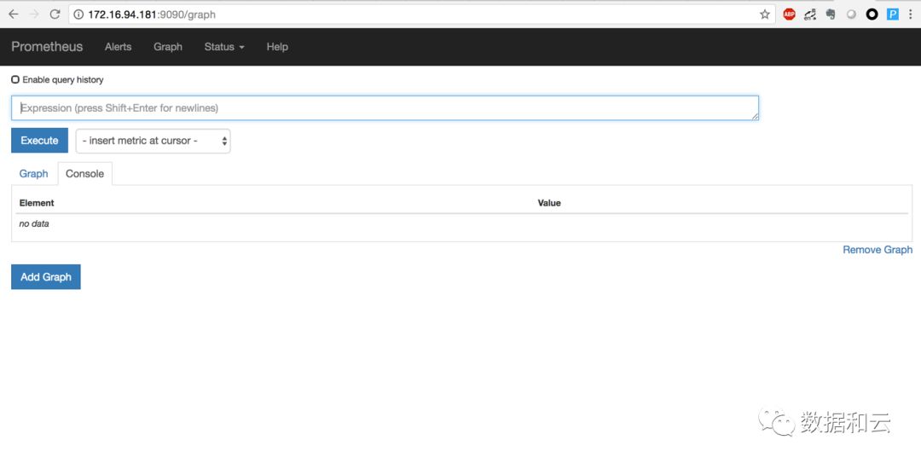Click the blue P extension icon
921x463 pixels.
click(x=892, y=14)
